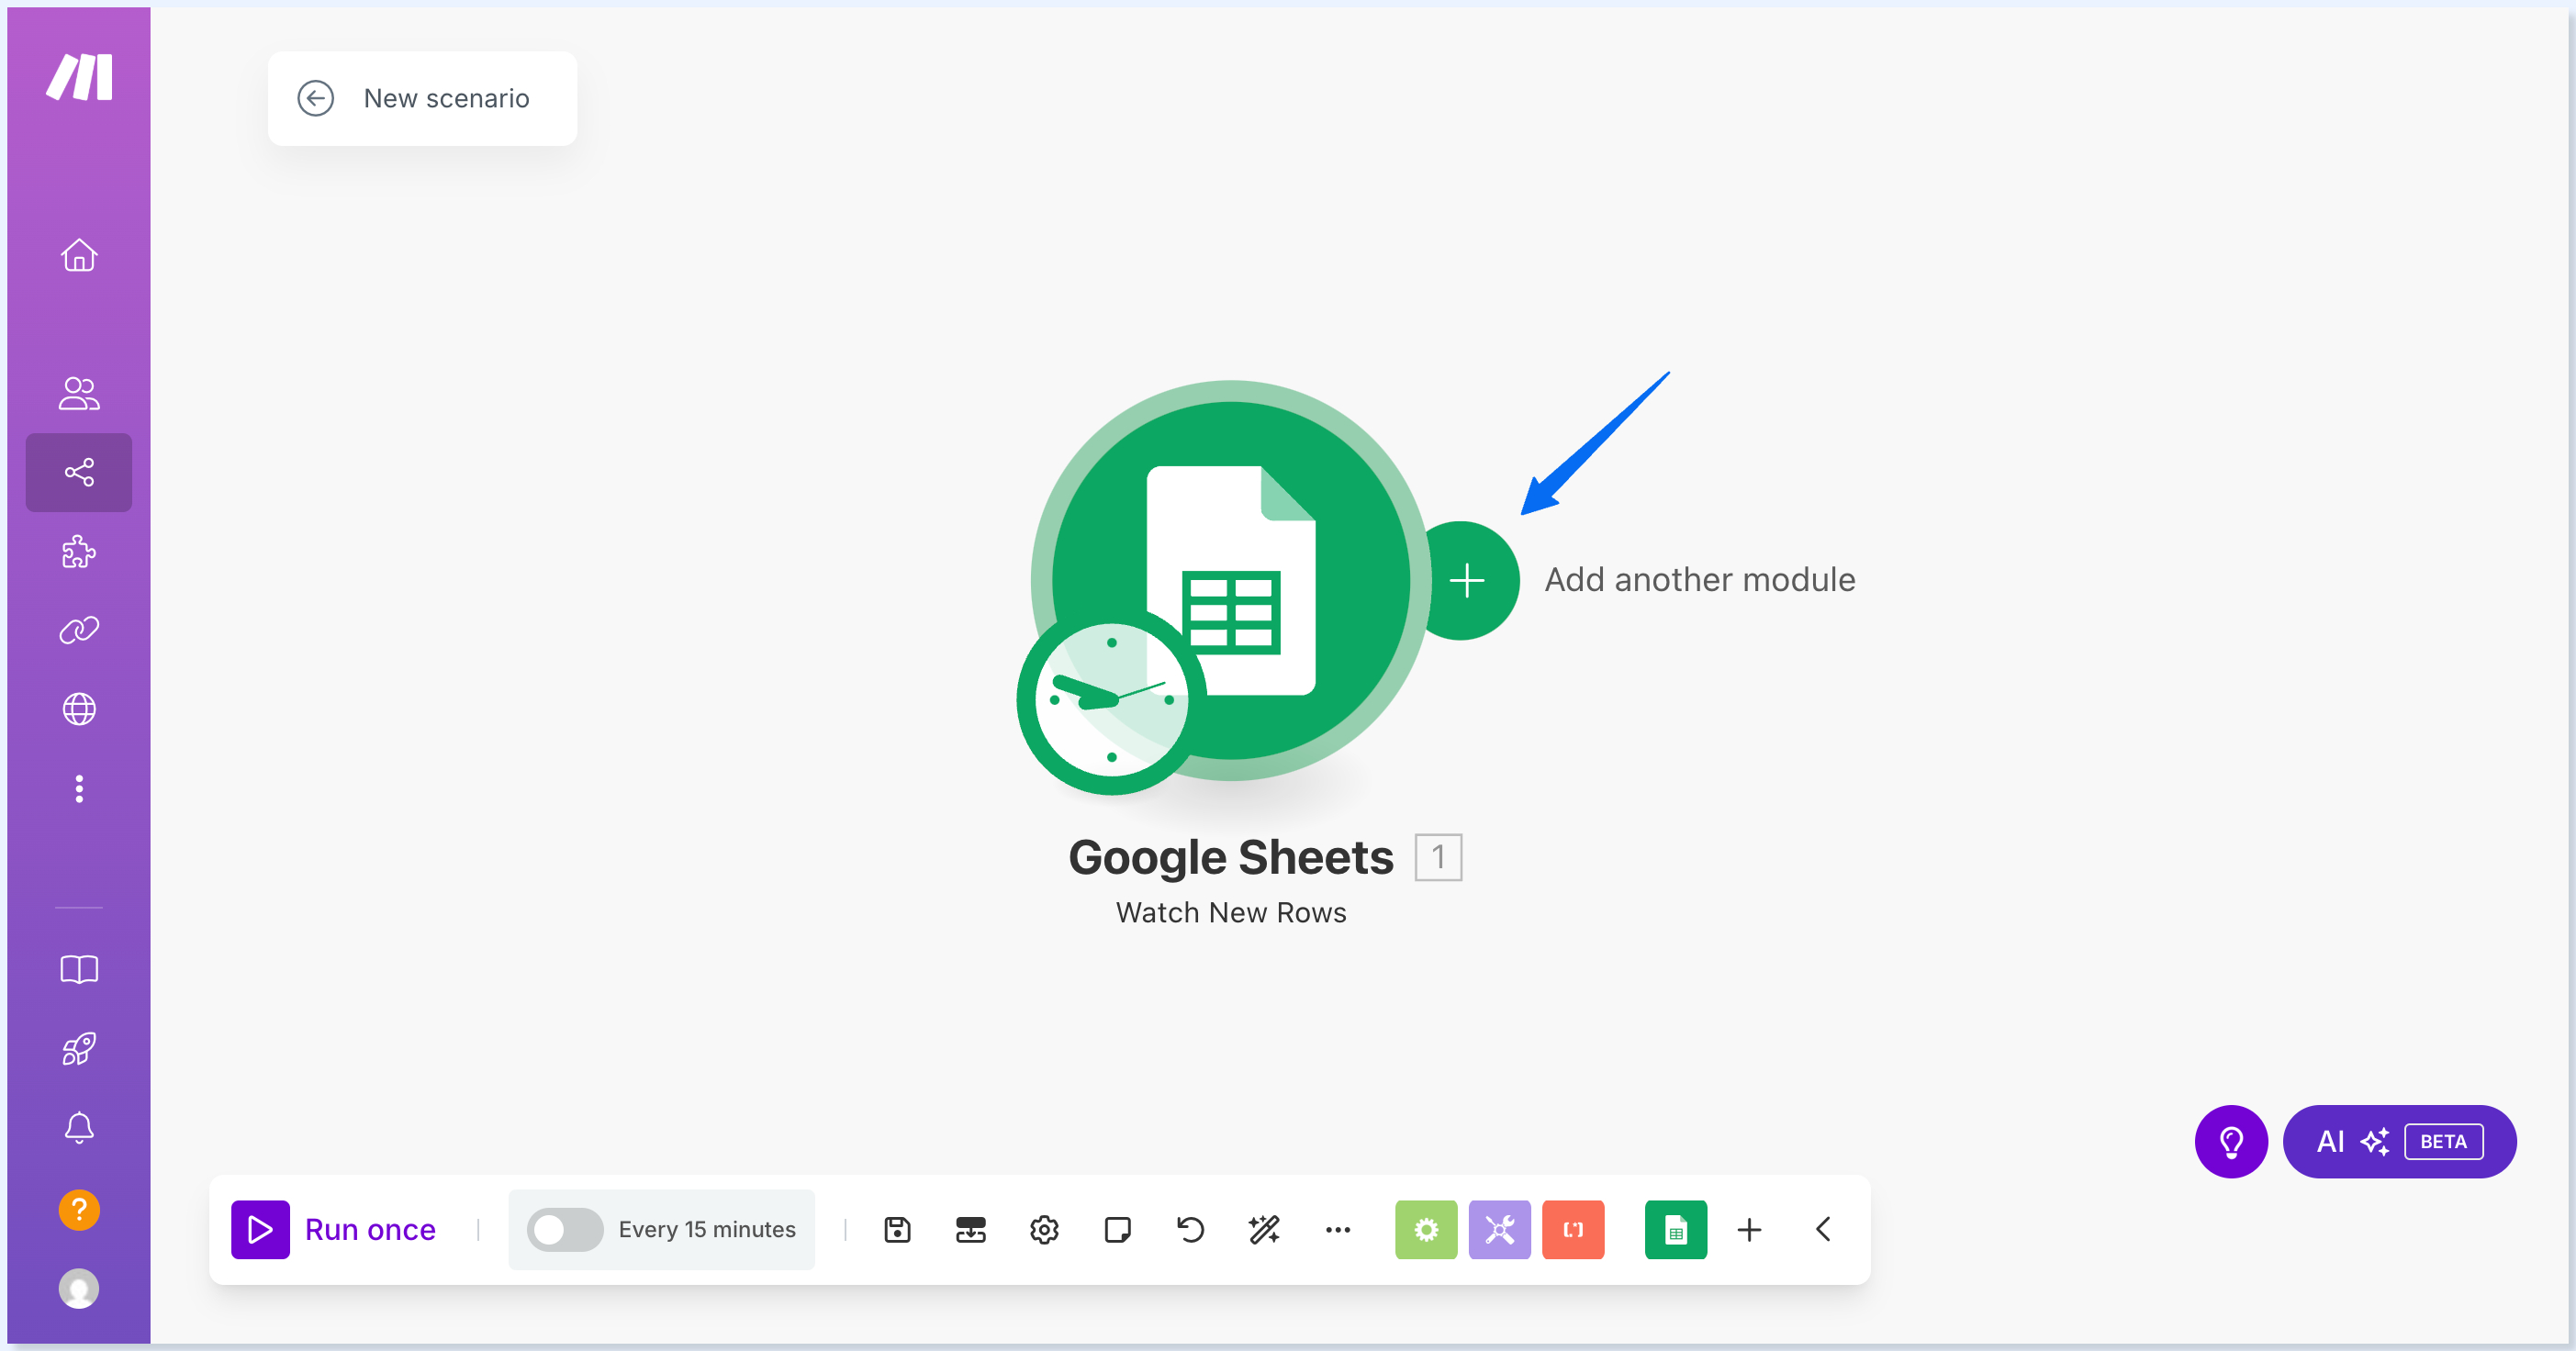
Task: Open the Home icon in the sidebar
Action: point(79,255)
